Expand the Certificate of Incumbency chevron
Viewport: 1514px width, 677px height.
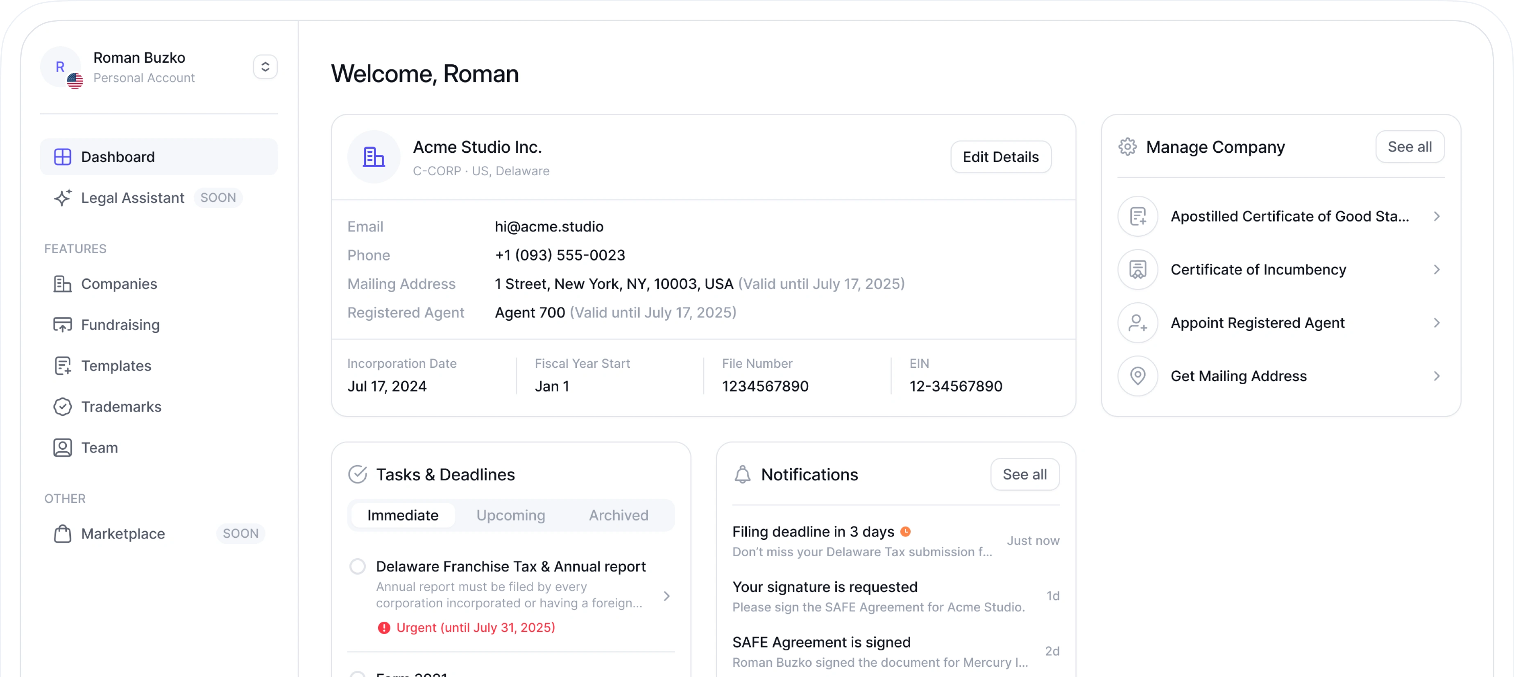pos(1437,270)
